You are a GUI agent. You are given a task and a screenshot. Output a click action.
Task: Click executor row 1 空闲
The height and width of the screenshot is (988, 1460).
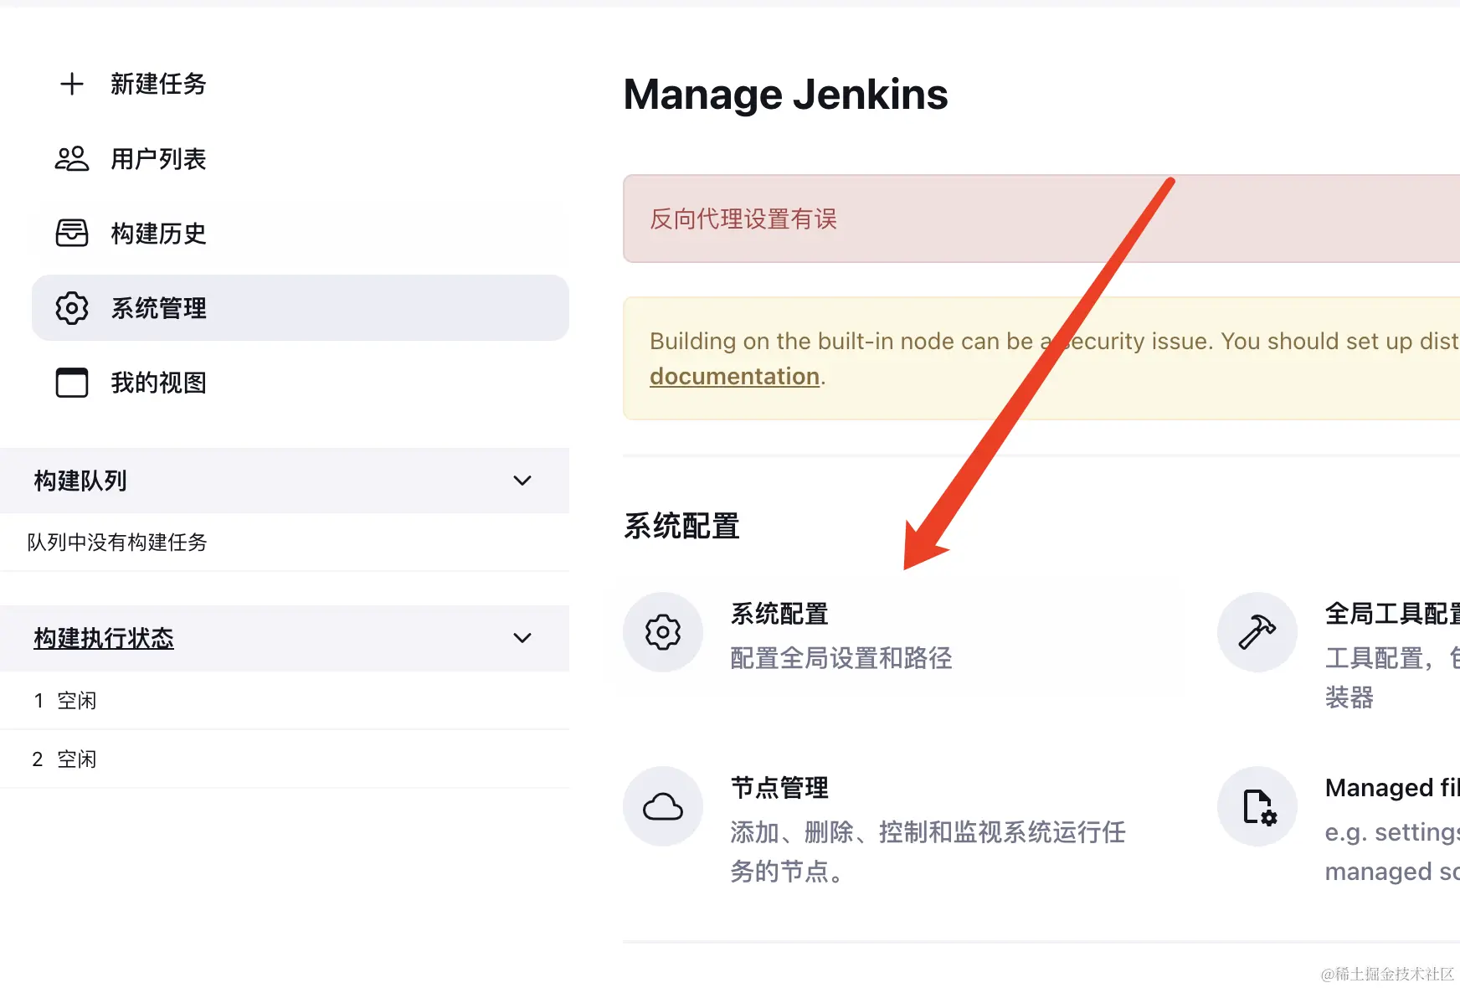coord(285,700)
